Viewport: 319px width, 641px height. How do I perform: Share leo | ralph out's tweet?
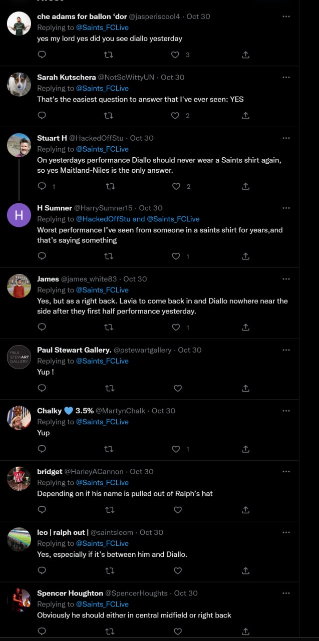click(245, 570)
